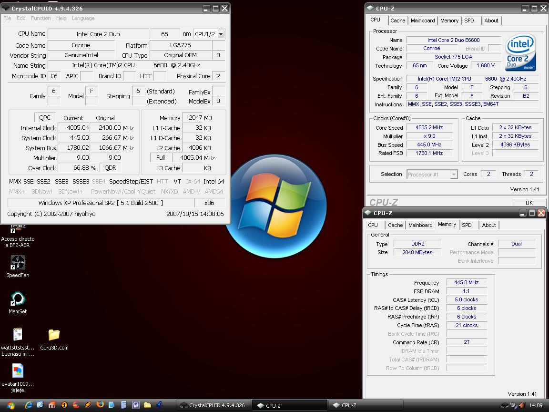The height and width of the screenshot is (412, 549).
Task: Open the yellow folder icon in quick launch
Action: pyautogui.click(x=147, y=405)
